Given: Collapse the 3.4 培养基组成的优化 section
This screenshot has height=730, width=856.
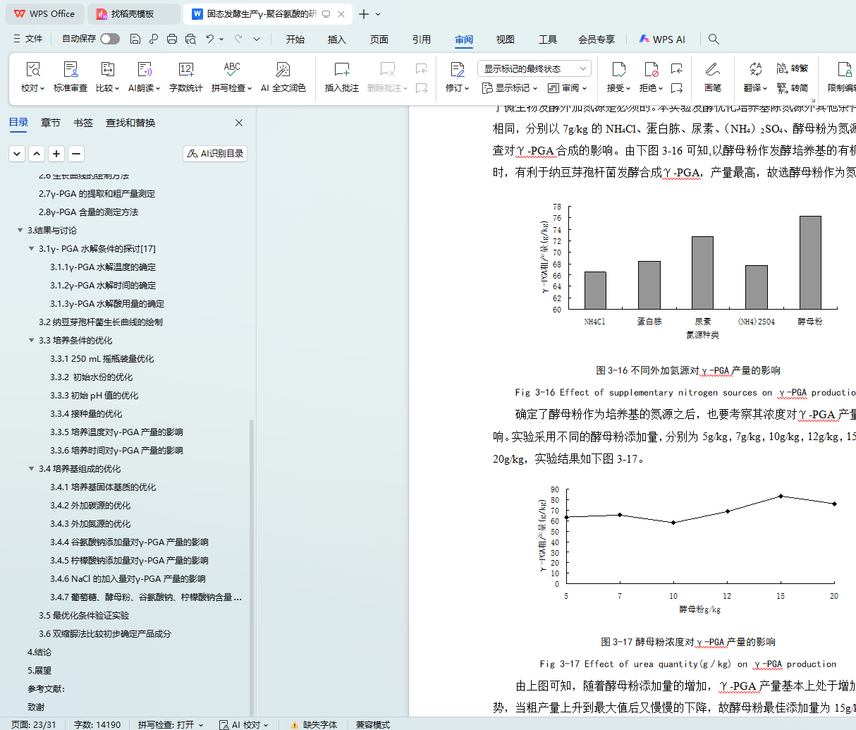Looking at the screenshot, I should tap(32, 469).
